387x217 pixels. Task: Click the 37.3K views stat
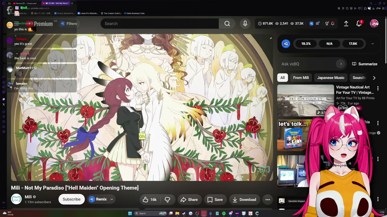point(297,24)
